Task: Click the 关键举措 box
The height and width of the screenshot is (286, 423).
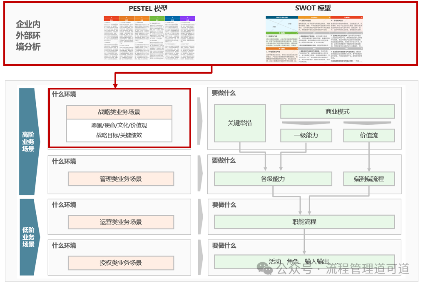Action: click(240, 123)
